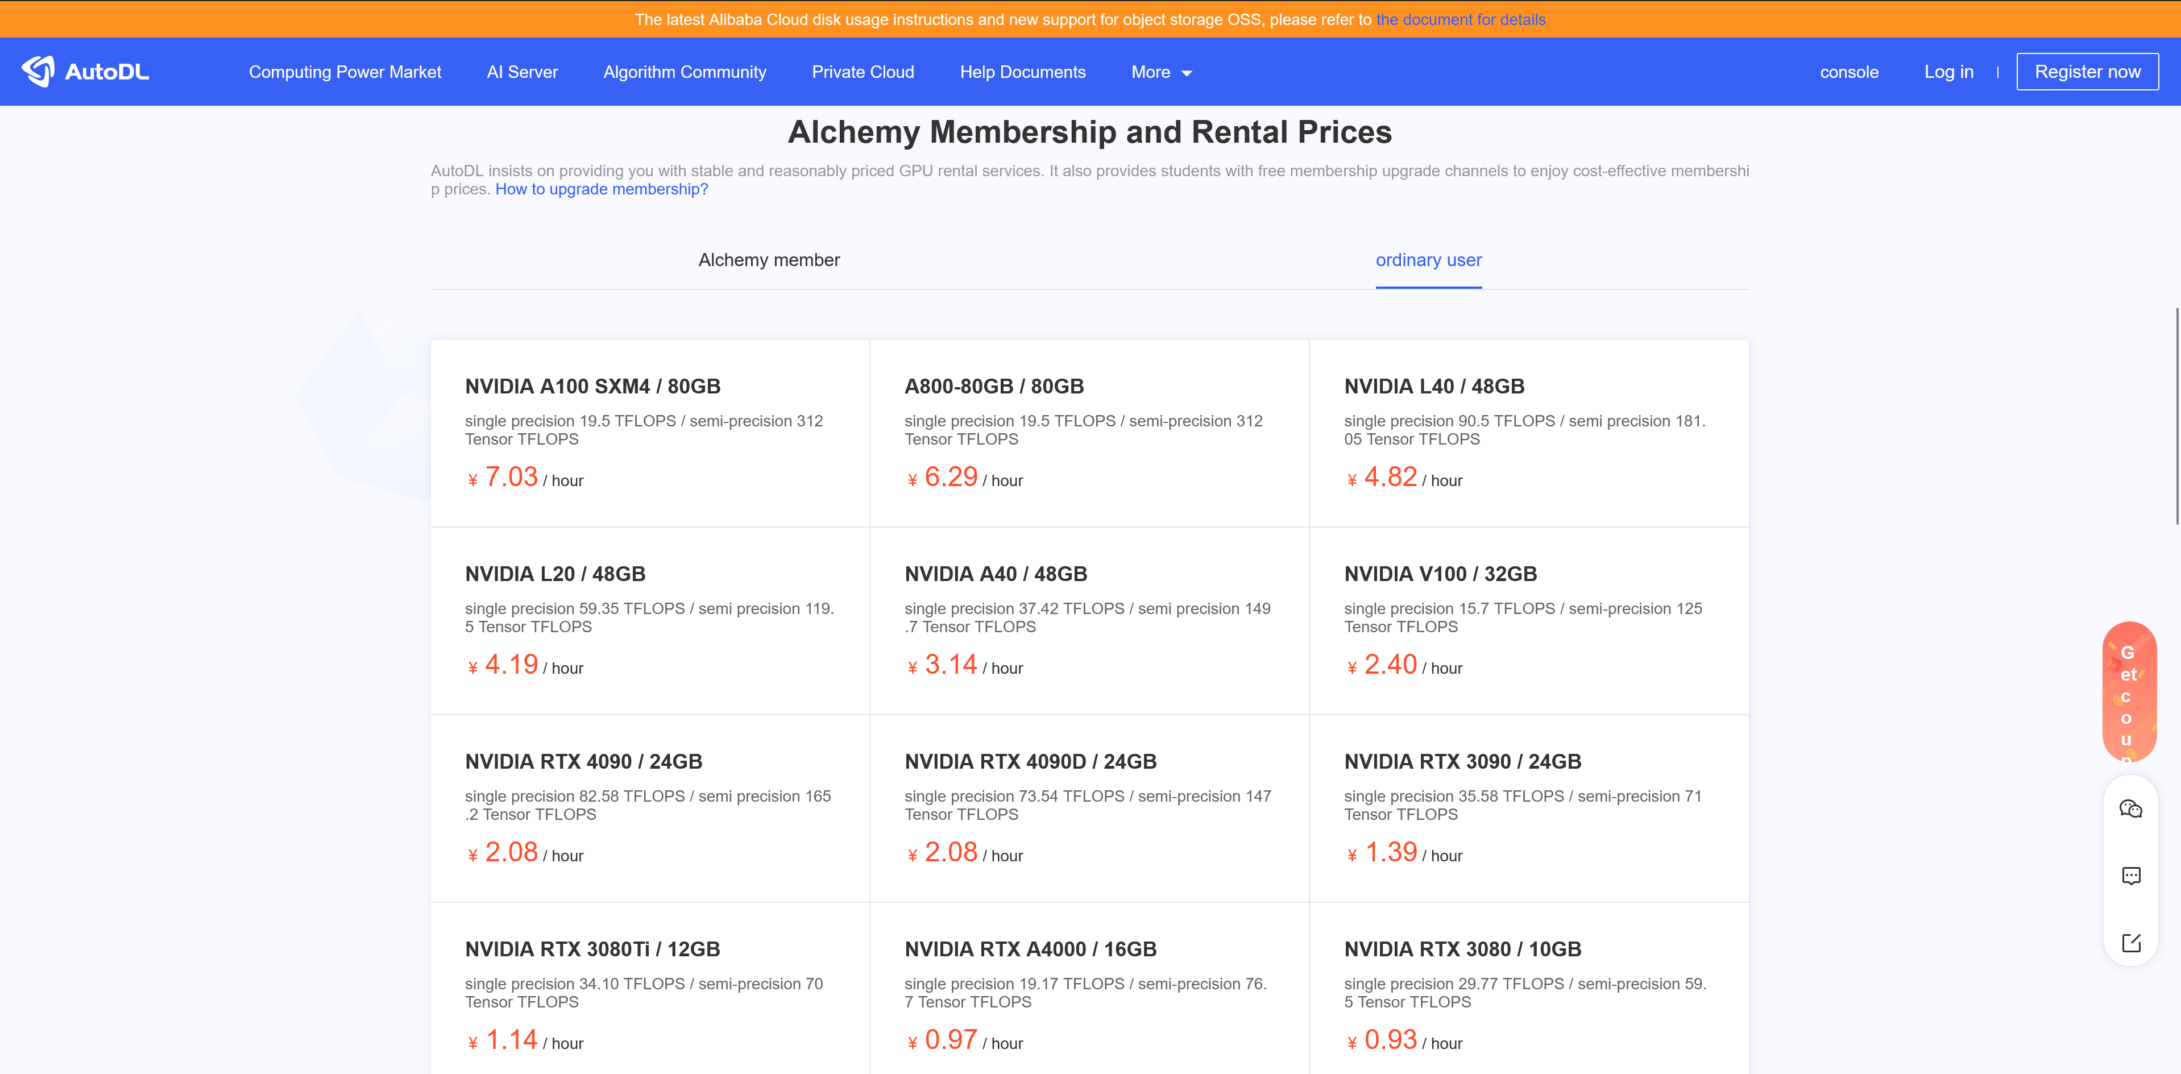
Task: Click 'How to upgrade membership?' link
Action: [601, 189]
